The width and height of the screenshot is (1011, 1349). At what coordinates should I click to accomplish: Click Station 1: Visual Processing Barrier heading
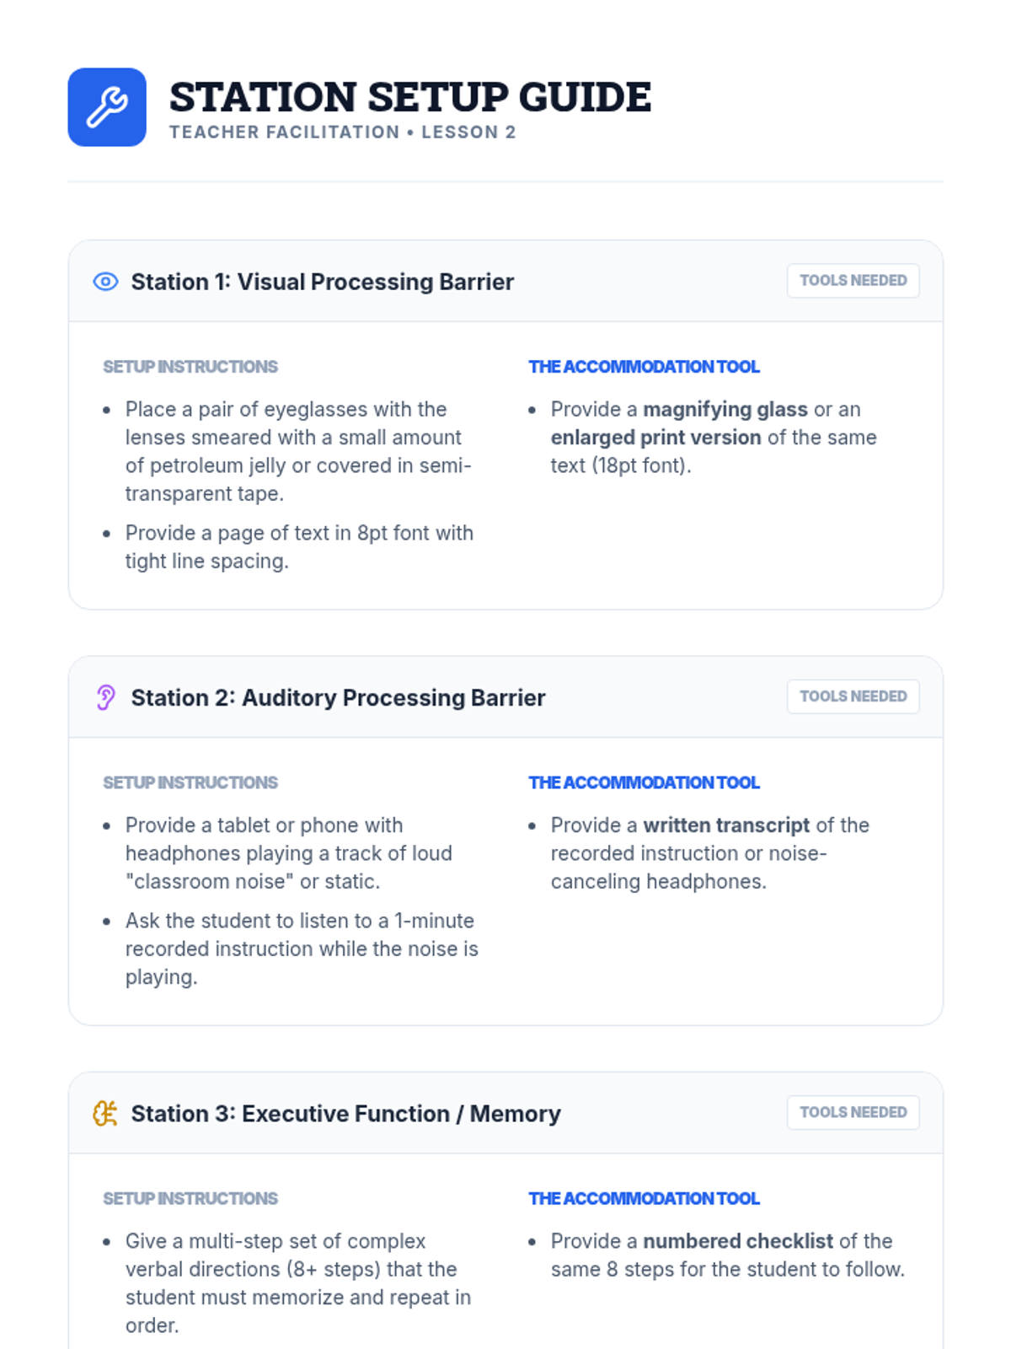322,282
